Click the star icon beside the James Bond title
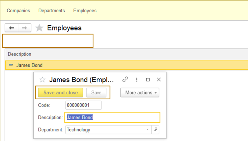Screen dimensions: 248x141 pyautogui.click(x=42, y=80)
